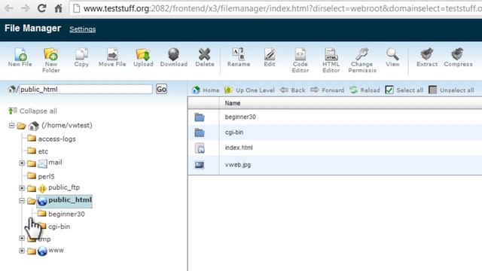
Task: Select cgi-bin name in file list
Action: click(x=234, y=132)
